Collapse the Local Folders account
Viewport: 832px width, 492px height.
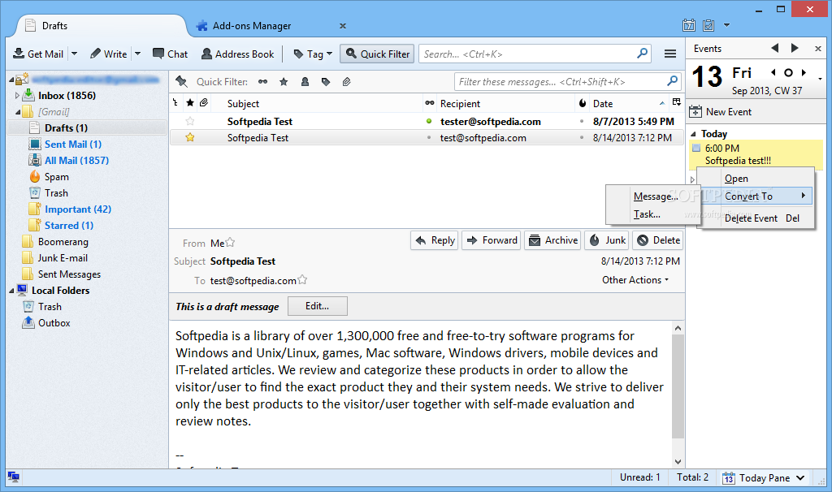point(11,291)
